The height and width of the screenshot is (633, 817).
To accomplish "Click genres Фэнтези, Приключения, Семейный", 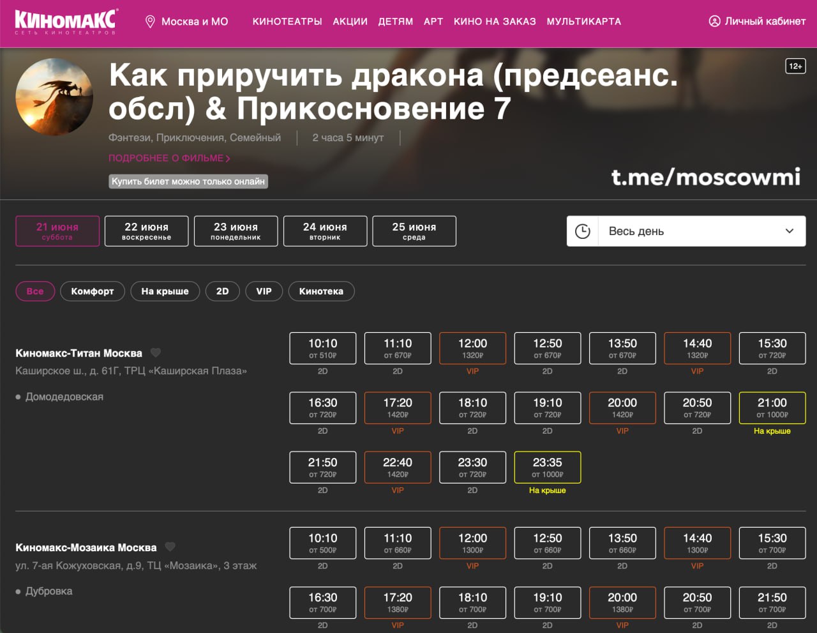I will point(195,138).
